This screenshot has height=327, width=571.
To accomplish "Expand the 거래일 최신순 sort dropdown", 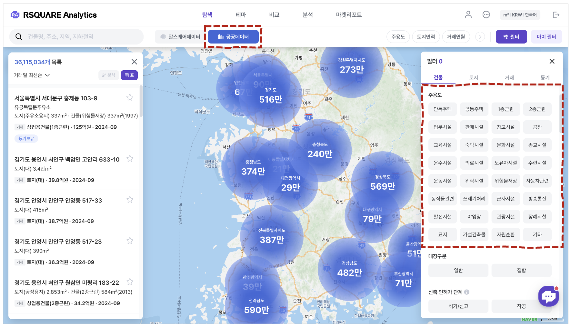I will 32,75.
